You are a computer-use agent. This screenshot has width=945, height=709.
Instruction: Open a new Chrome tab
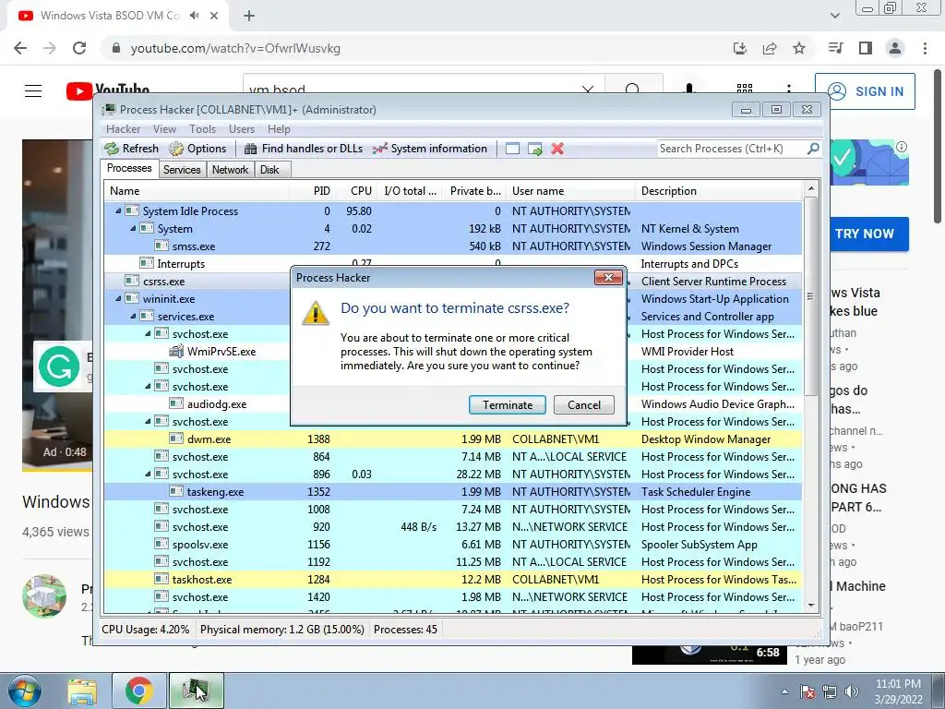coord(249,16)
